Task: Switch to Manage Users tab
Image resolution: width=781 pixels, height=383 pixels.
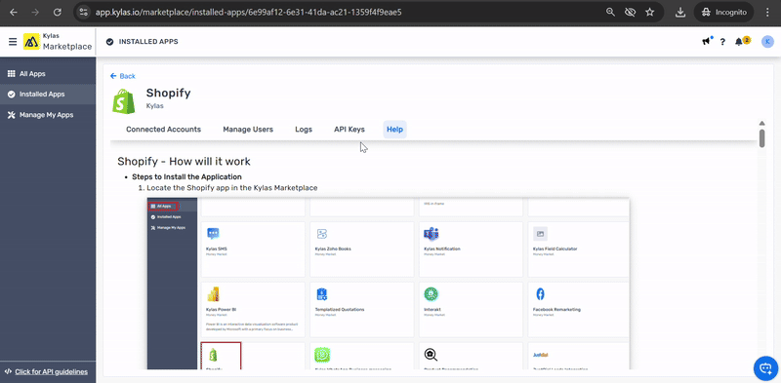Action: point(248,130)
